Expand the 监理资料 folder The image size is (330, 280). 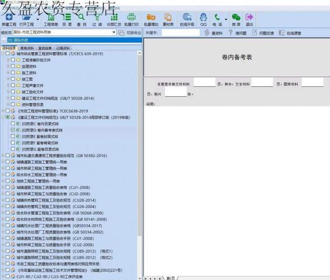[x=8, y=66]
